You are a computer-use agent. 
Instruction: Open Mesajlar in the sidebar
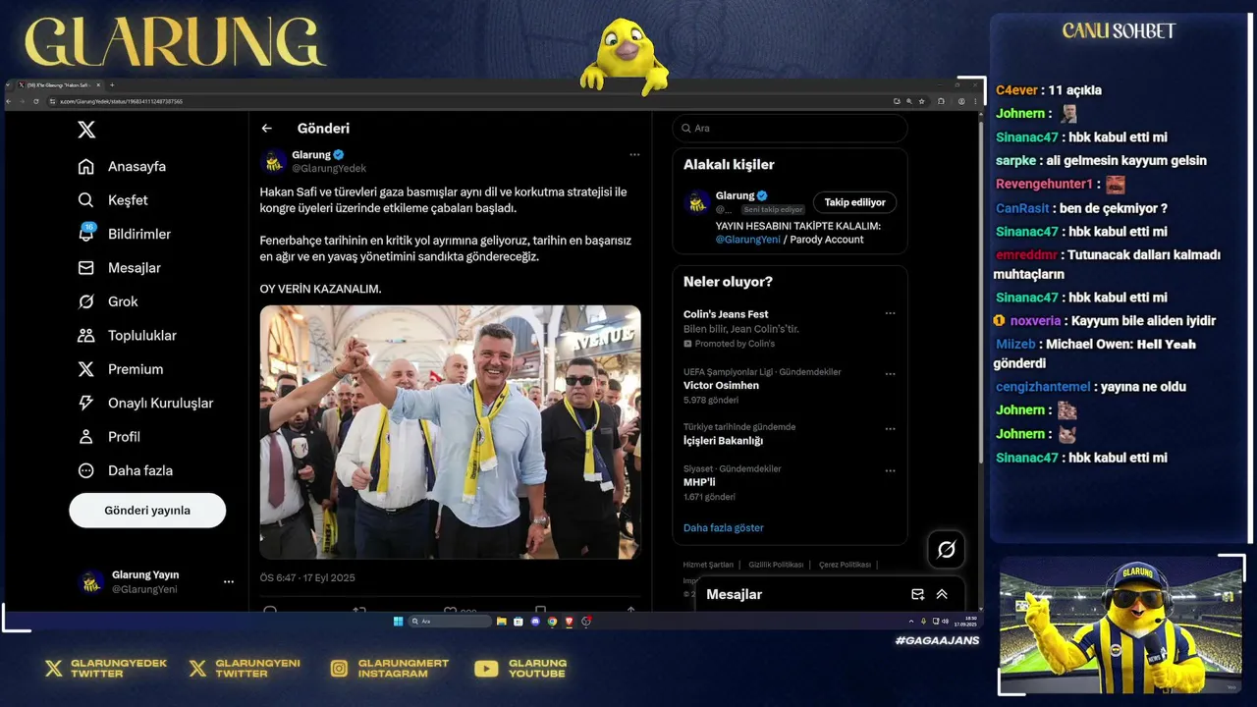(x=119, y=268)
